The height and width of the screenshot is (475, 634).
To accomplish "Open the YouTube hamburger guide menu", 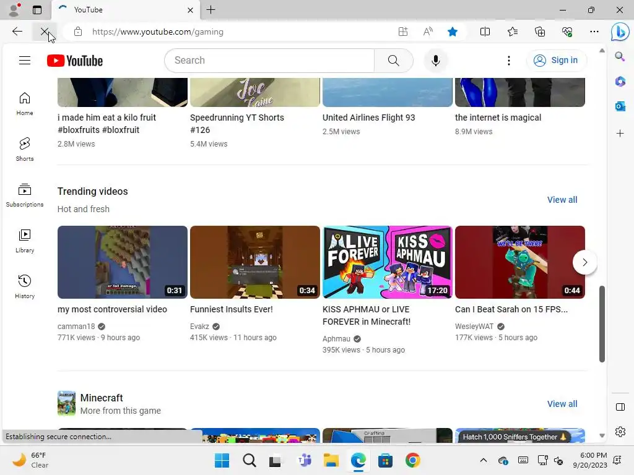I will click(25, 61).
